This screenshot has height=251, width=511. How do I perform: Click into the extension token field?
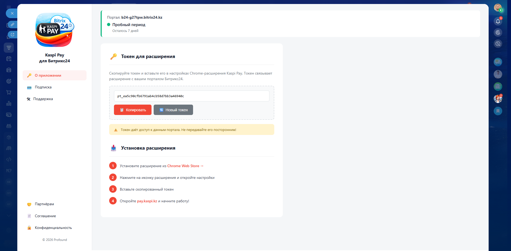(192, 96)
